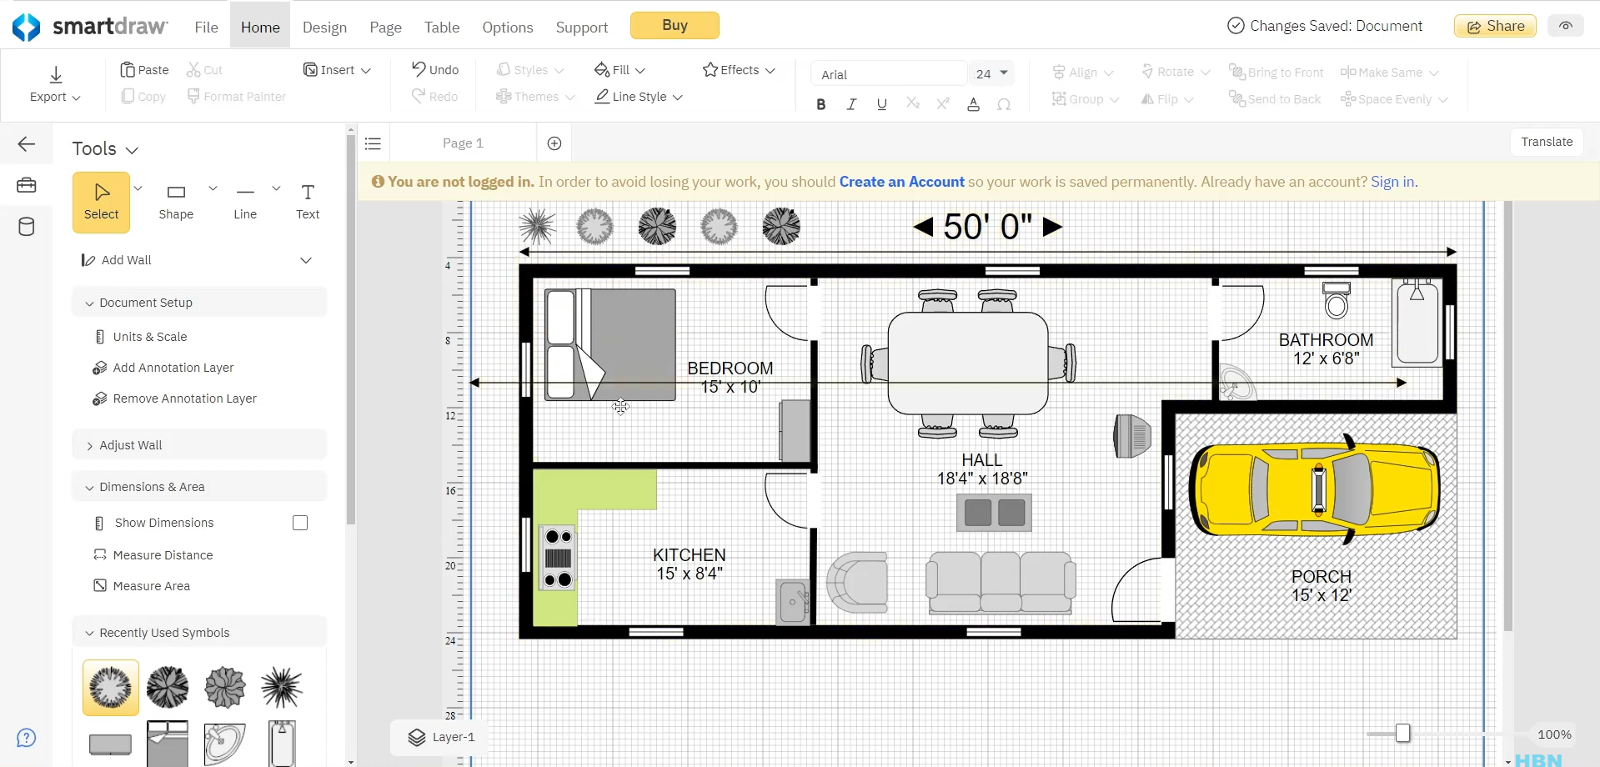Screen dimensions: 1600x767
Task: Select the bed symbol from Recently Used Symbols
Action: tap(168, 743)
